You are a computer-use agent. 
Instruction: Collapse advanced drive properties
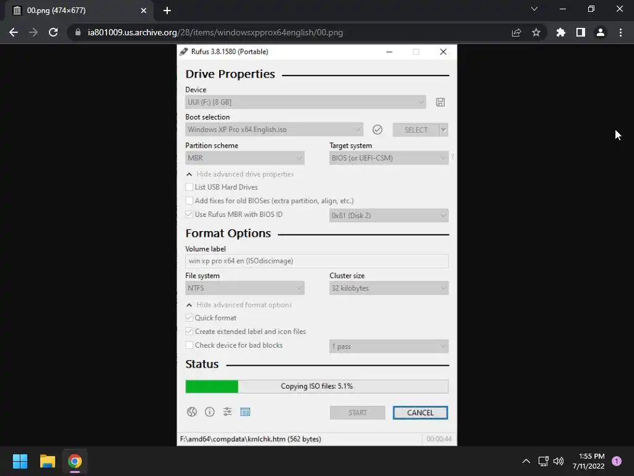point(240,174)
